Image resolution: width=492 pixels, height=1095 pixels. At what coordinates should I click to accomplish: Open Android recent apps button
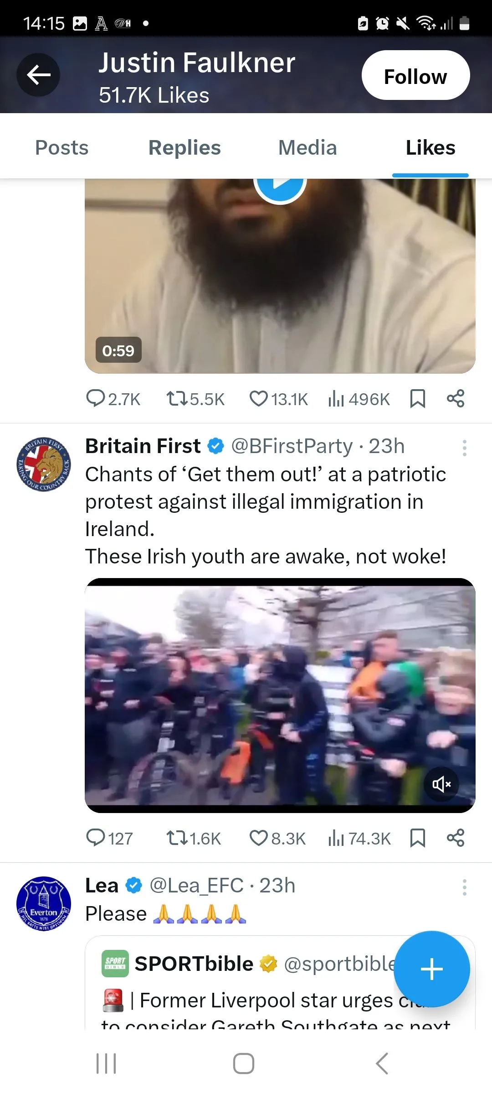[x=106, y=1064]
